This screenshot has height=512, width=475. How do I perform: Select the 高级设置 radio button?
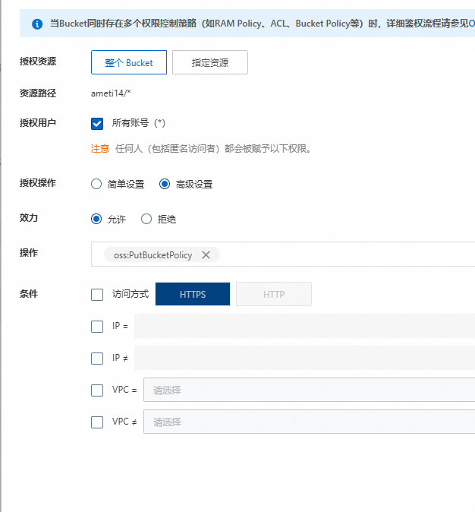pos(165,184)
